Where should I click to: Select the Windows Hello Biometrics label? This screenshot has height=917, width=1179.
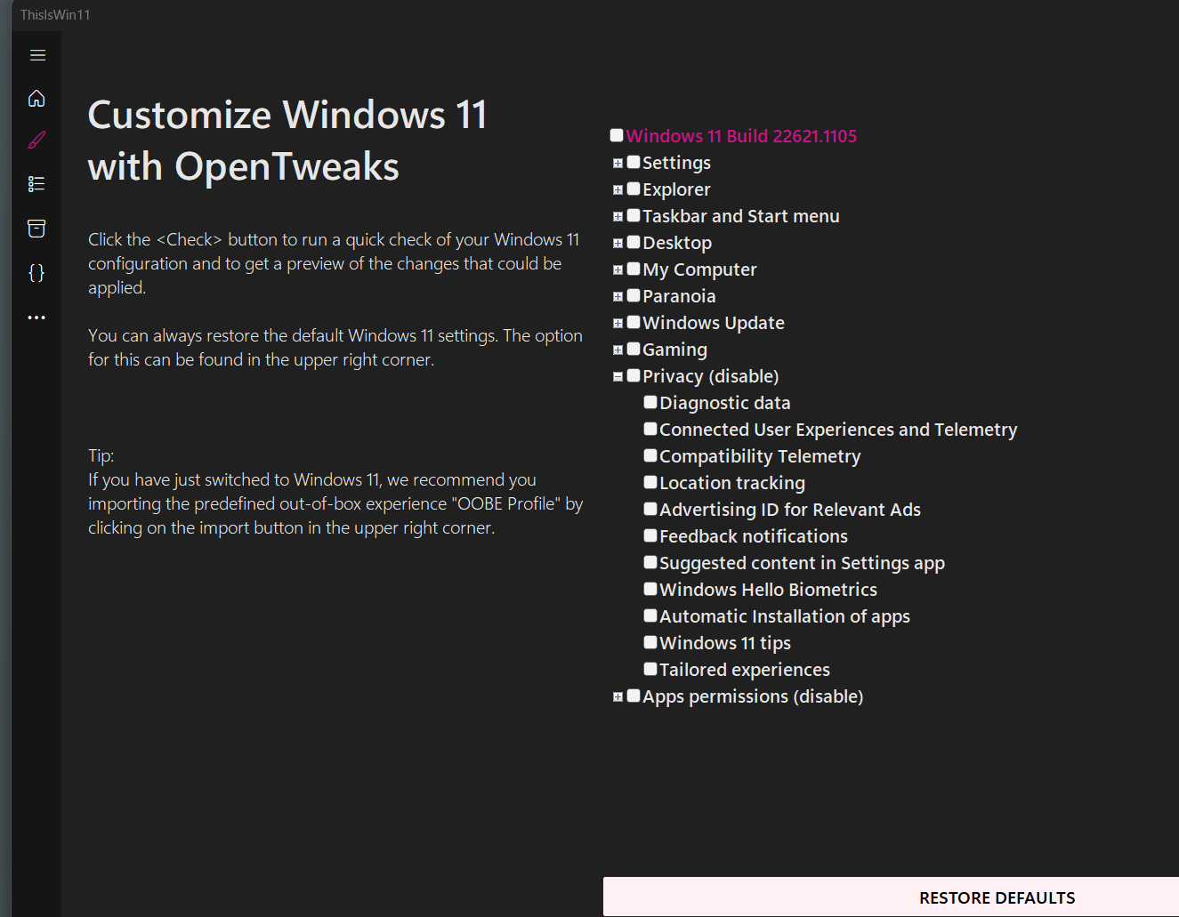(x=768, y=590)
